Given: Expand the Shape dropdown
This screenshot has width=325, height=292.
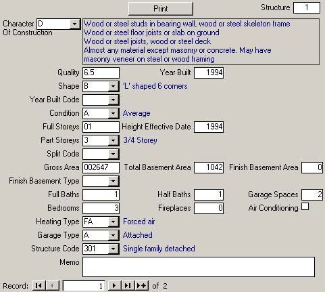Looking at the screenshot, I should click(113, 86).
